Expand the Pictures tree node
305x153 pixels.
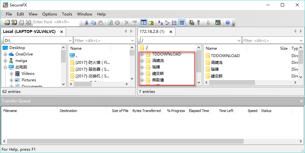coord(12,80)
